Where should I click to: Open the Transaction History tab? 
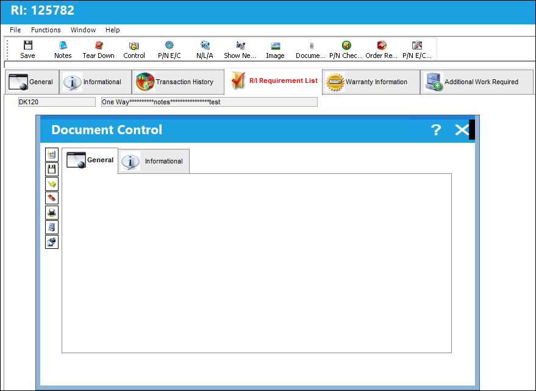178,82
